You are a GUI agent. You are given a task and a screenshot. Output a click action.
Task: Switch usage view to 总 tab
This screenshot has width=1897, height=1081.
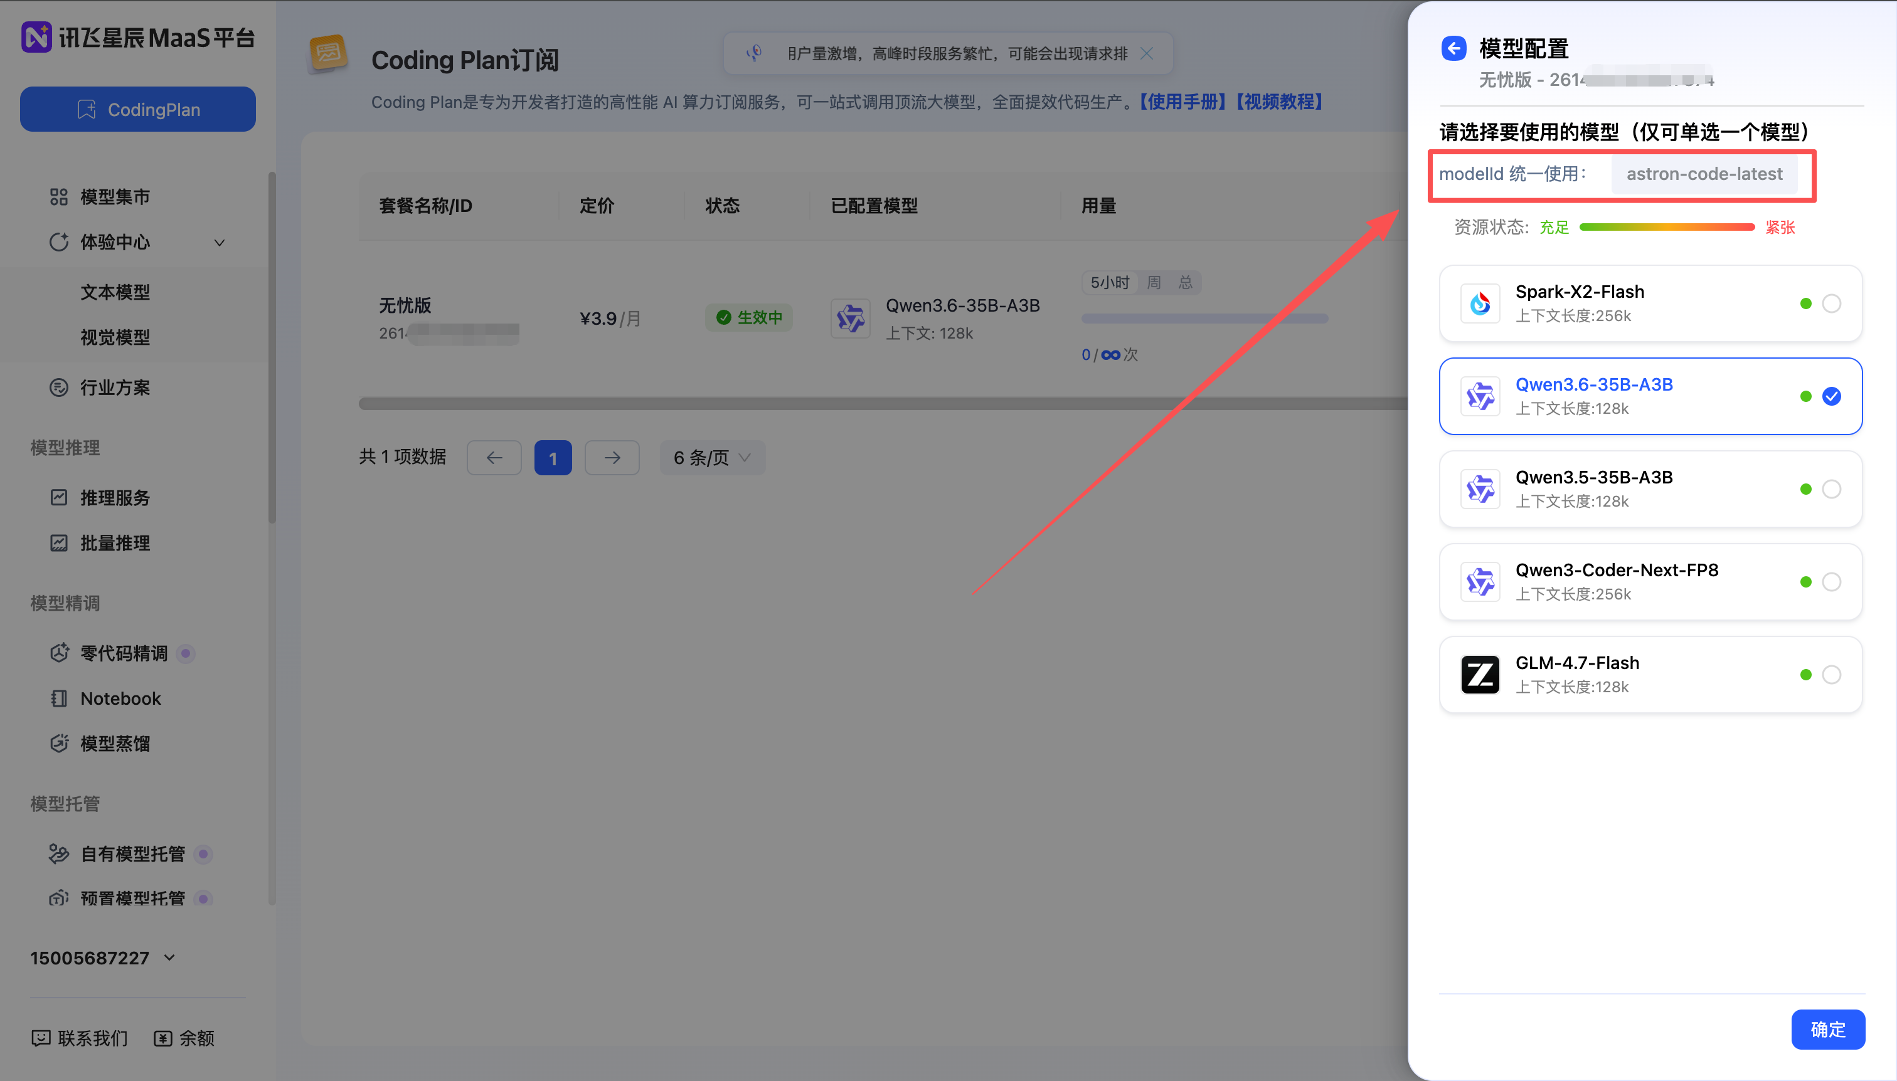[1186, 282]
